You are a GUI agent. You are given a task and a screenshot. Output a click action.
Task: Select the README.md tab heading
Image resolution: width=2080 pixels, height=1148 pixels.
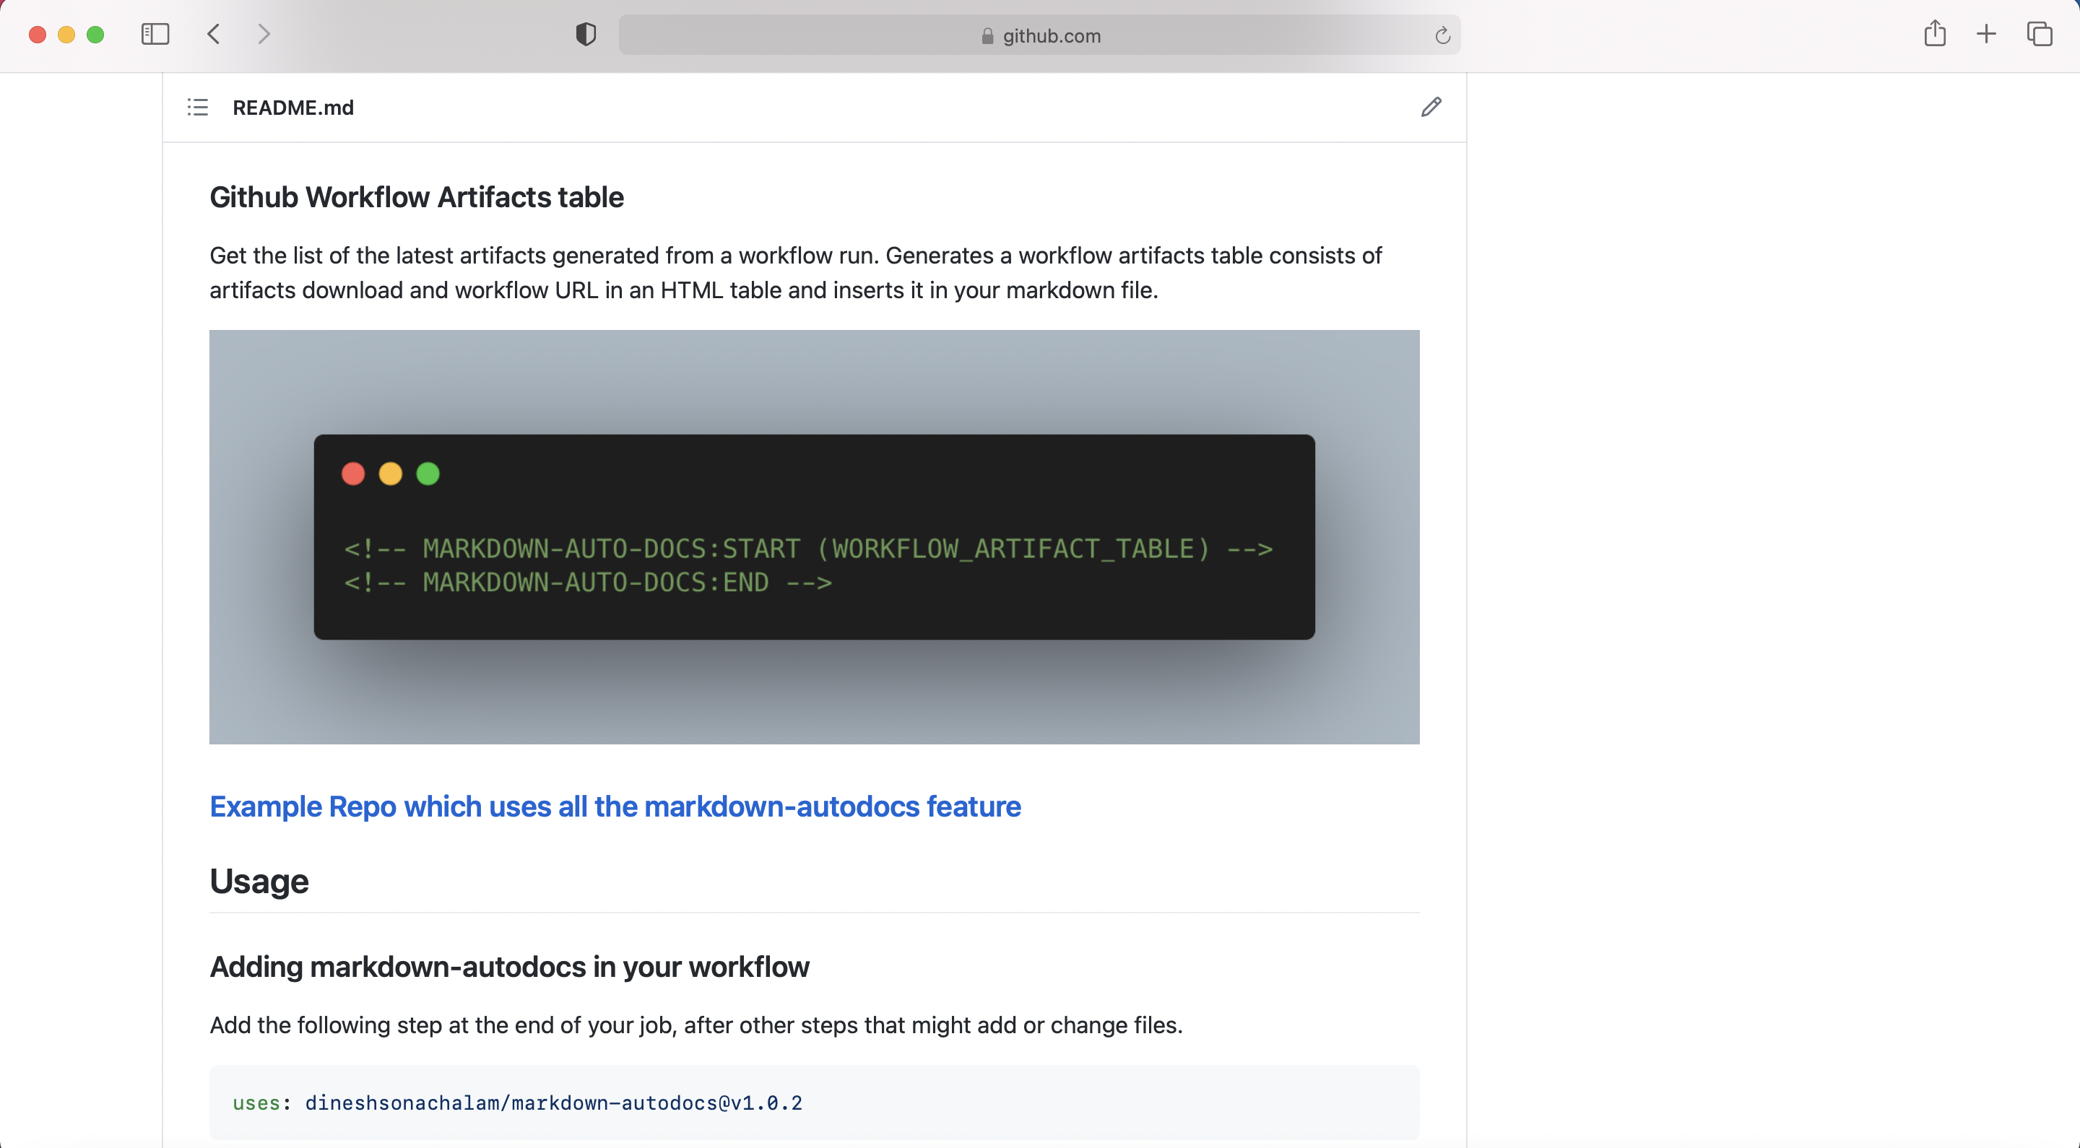point(293,107)
